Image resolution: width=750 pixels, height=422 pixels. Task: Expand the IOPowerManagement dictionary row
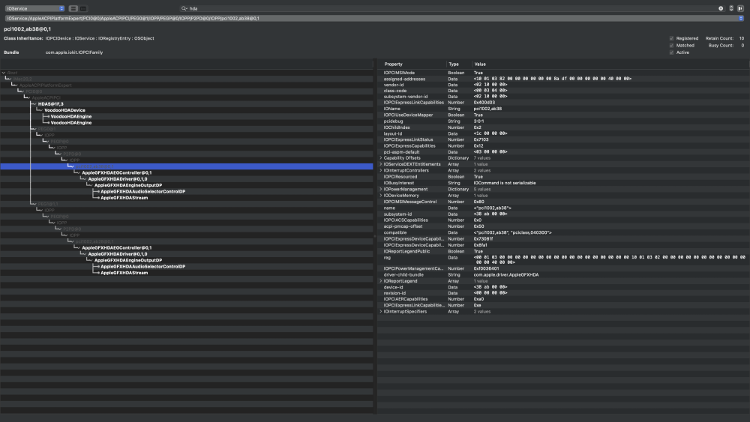pyautogui.click(x=381, y=189)
